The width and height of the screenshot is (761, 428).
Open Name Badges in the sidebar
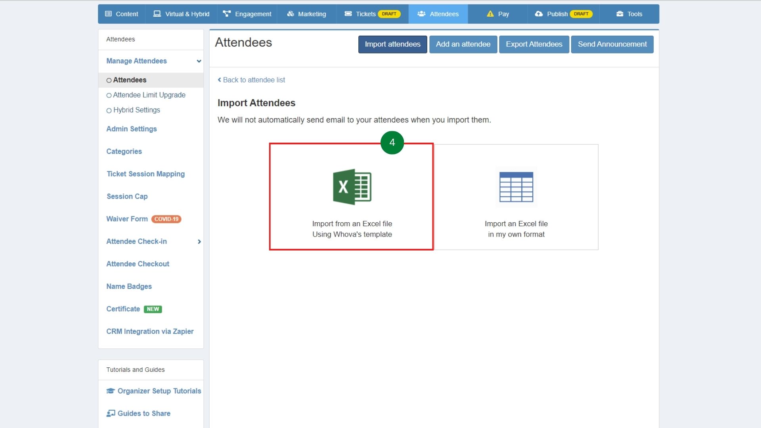[129, 287]
